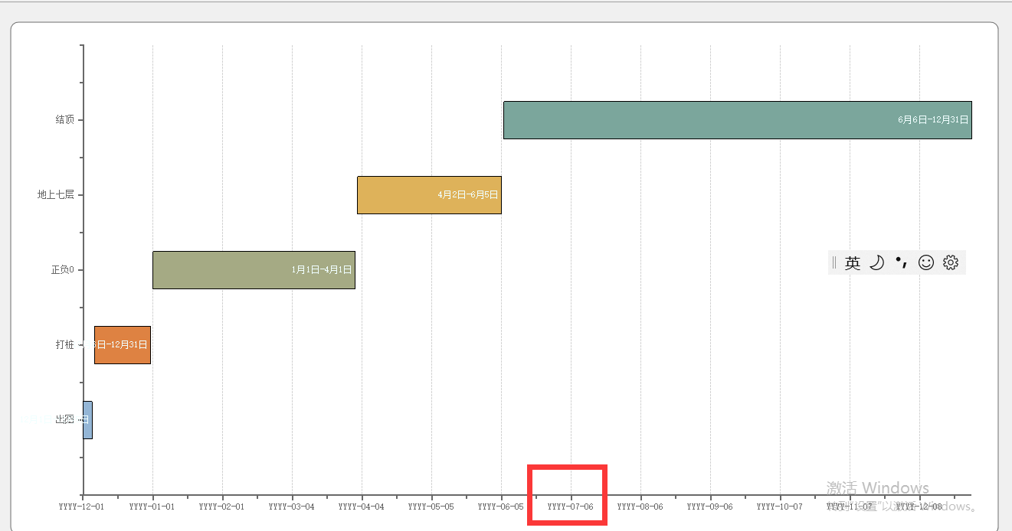Viewport: 1012px width, 531px height.
Task: Click the YYYY-12-01 date axis label
Action: point(82,507)
